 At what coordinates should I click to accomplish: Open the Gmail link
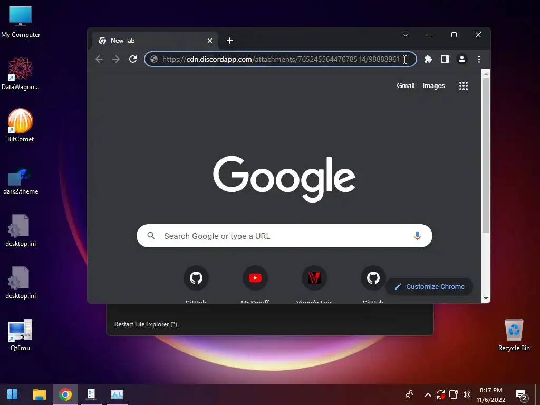[x=406, y=86]
